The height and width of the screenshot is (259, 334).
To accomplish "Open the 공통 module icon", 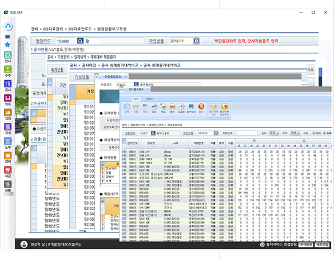I will (x=7, y=184).
